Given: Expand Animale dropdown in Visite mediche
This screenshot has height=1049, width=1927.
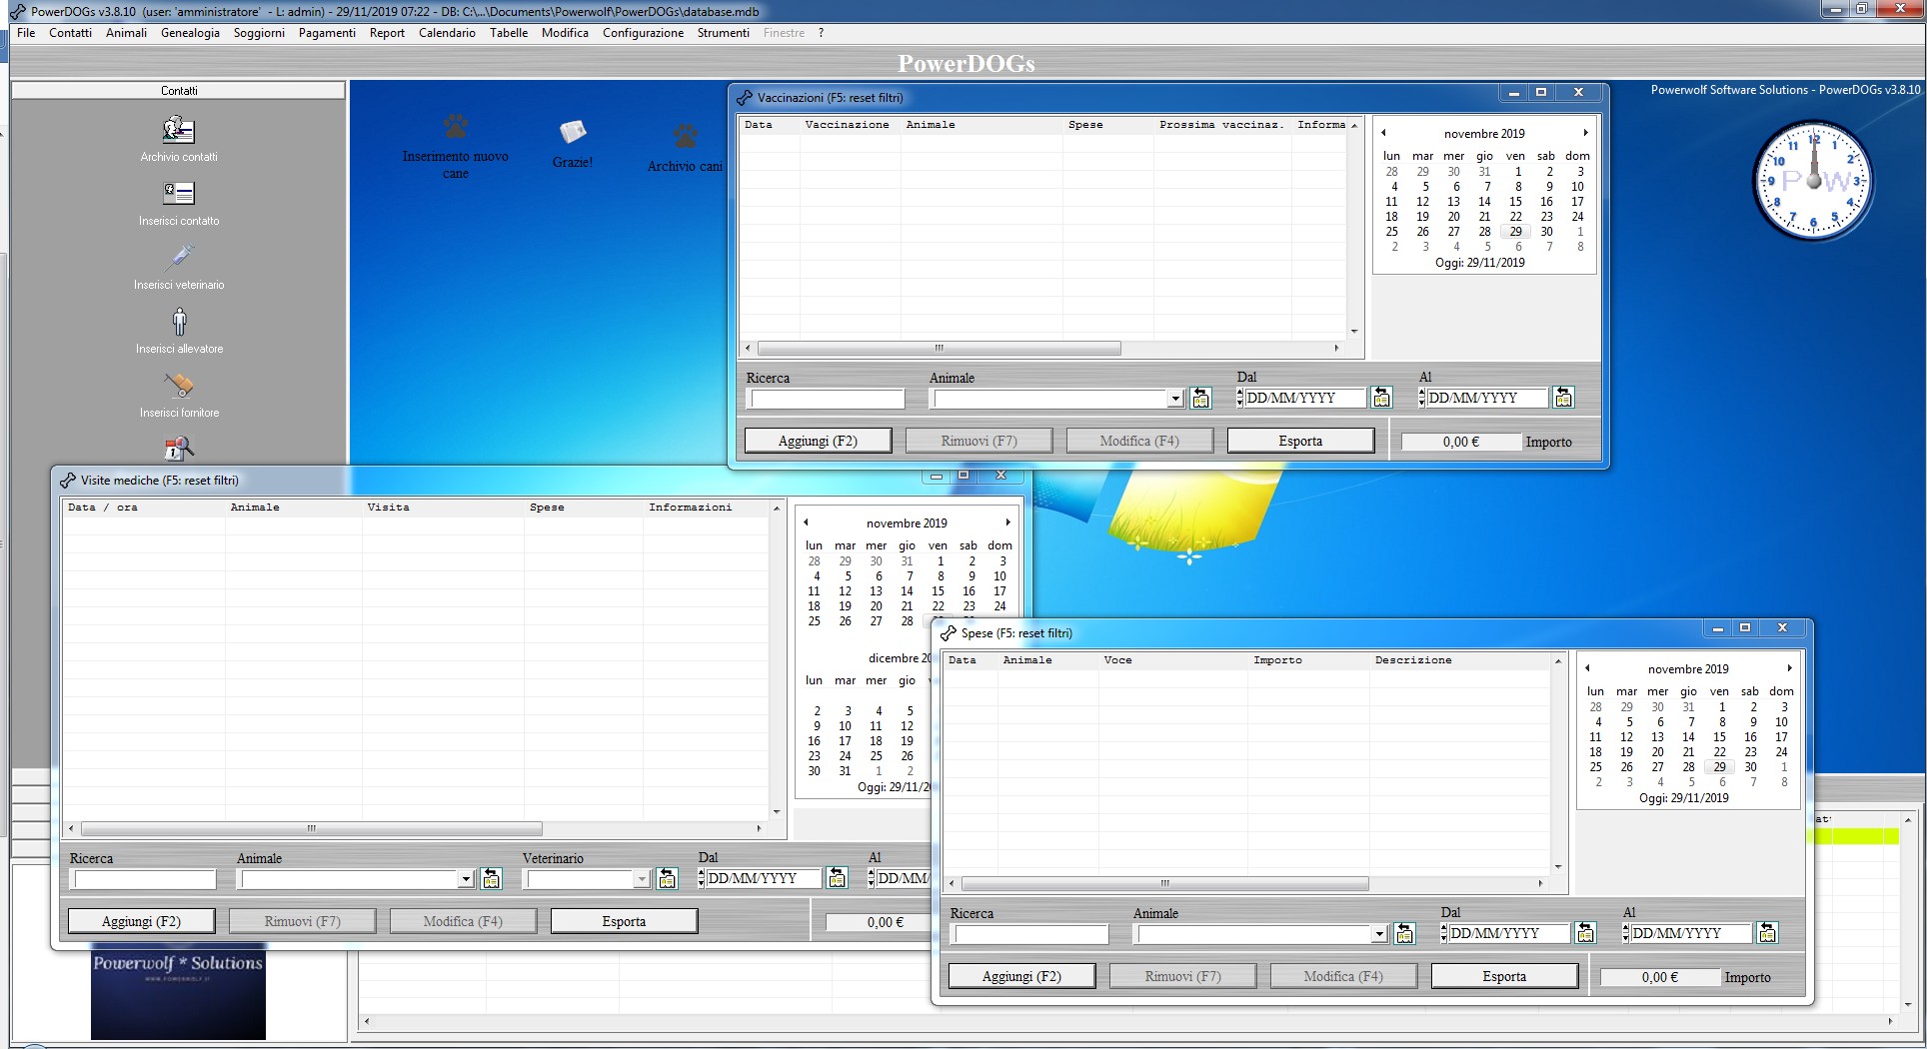Looking at the screenshot, I should [466, 880].
